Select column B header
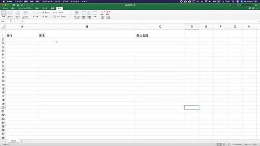Image resolution: width=260 pixels, height=146 pixels. coord(87,27)
